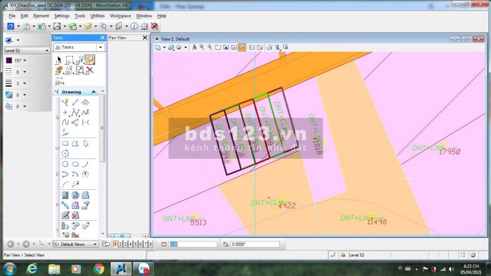Toggle the lock icon in status bar
Viewport: 491px width, 276px height.
343,255
